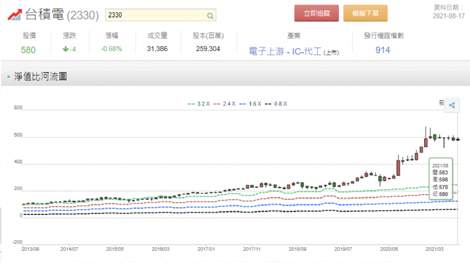This screenshot has height=263, width=470.
Task: Click the capital value 259,304
Action: (208, 49)
